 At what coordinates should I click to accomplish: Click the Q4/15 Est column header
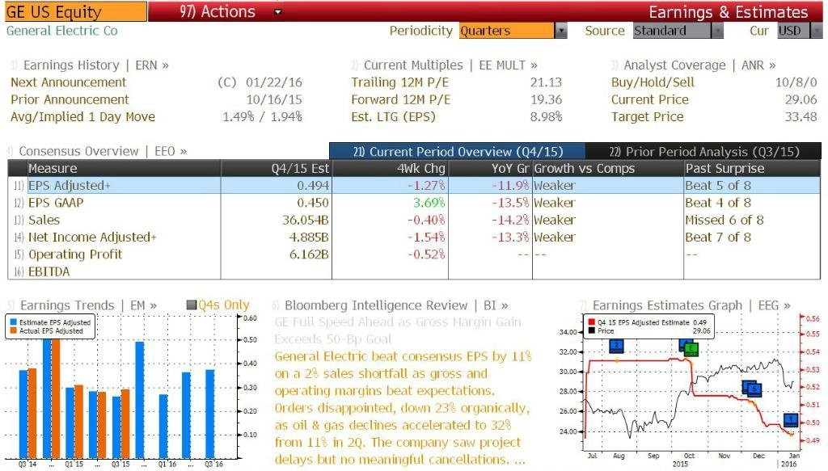click(277, 168)
